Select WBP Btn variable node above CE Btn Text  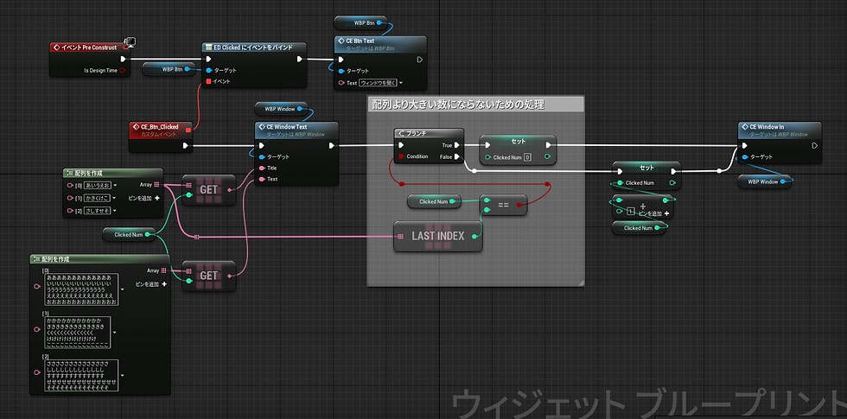(x=360, y=22)
